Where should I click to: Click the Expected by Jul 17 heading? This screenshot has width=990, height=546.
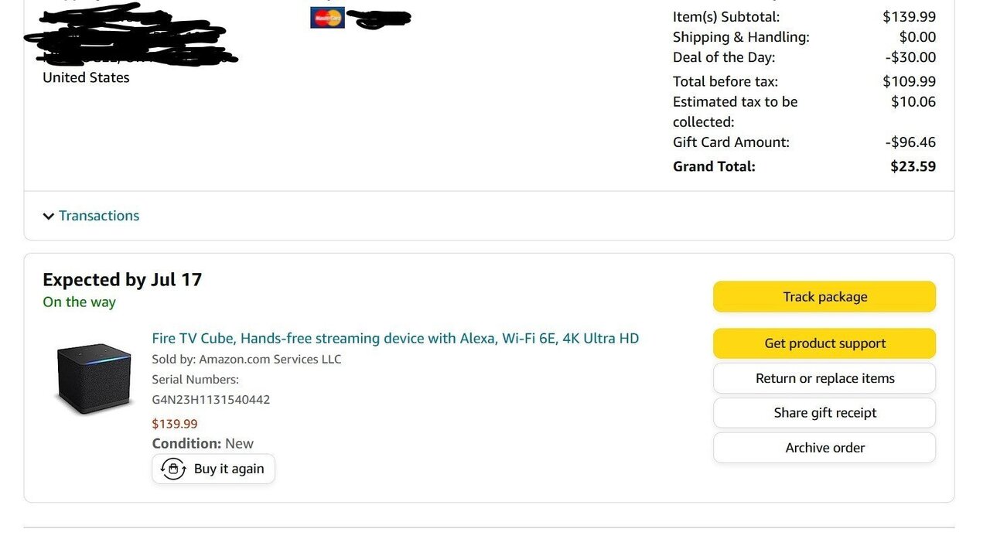pyautogui.click(x=122, y=280)
